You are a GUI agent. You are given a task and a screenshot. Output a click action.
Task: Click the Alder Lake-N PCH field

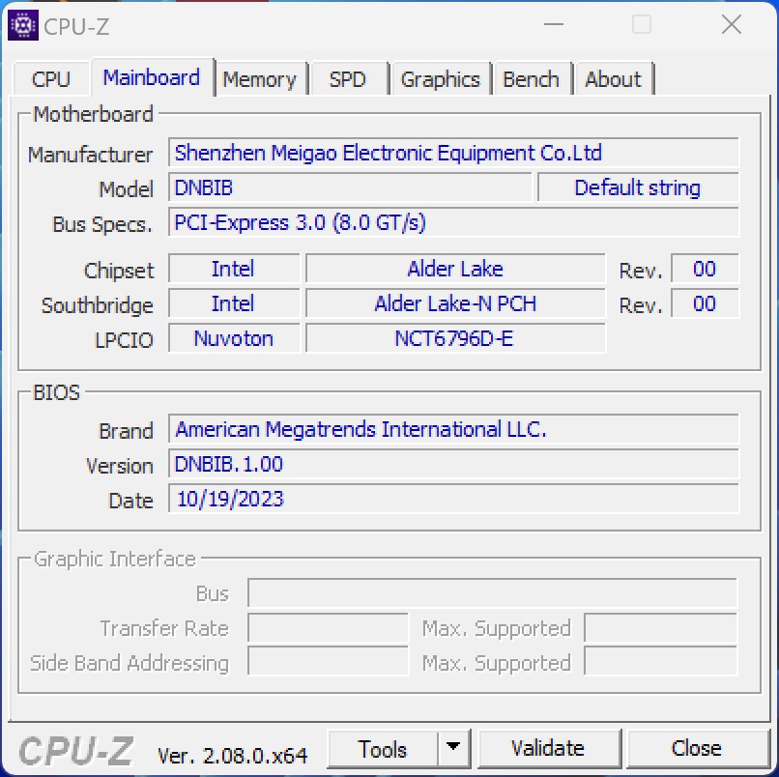click(x=455, y=303)
